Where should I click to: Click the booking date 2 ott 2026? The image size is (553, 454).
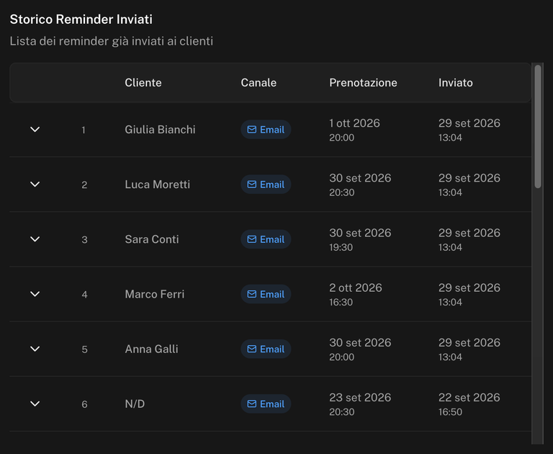point(356,288)
